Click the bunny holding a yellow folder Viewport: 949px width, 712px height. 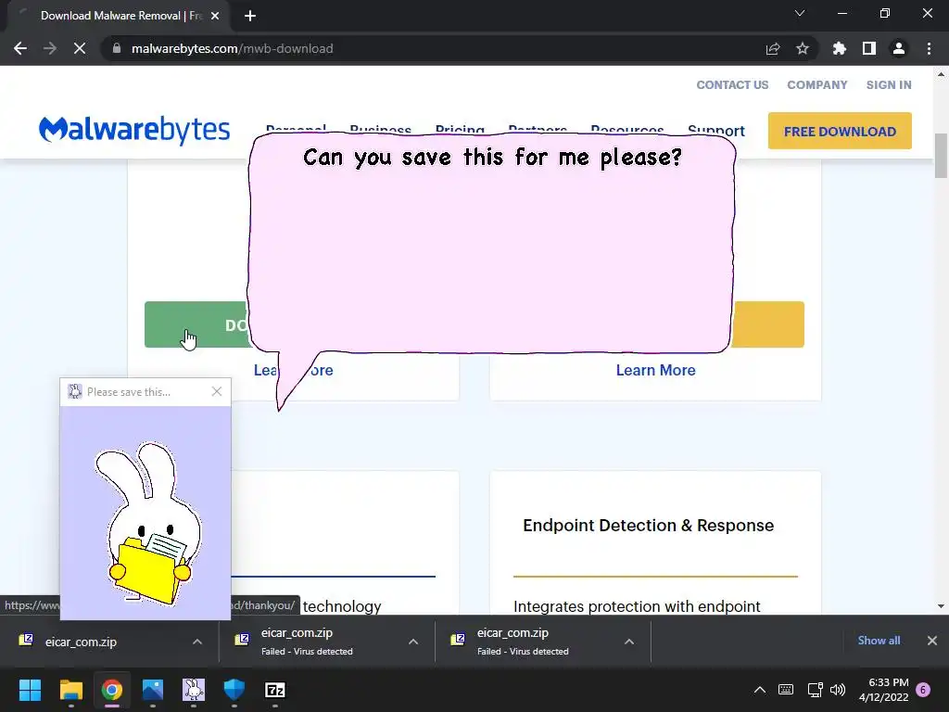[147, 522]
